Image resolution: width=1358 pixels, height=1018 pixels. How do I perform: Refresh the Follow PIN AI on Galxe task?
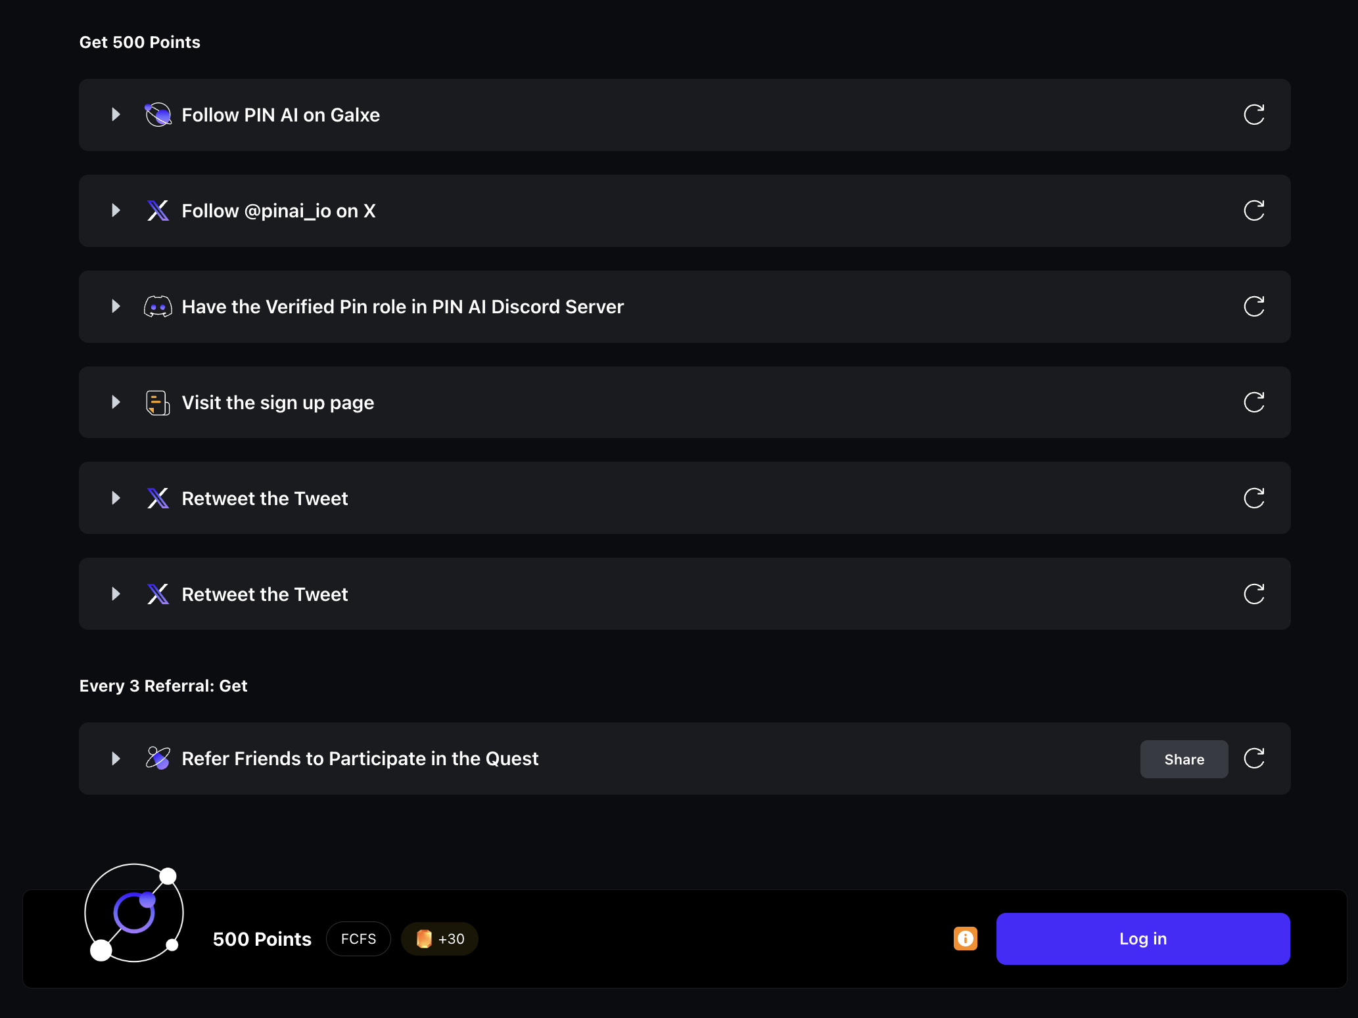click(1253, 115)
